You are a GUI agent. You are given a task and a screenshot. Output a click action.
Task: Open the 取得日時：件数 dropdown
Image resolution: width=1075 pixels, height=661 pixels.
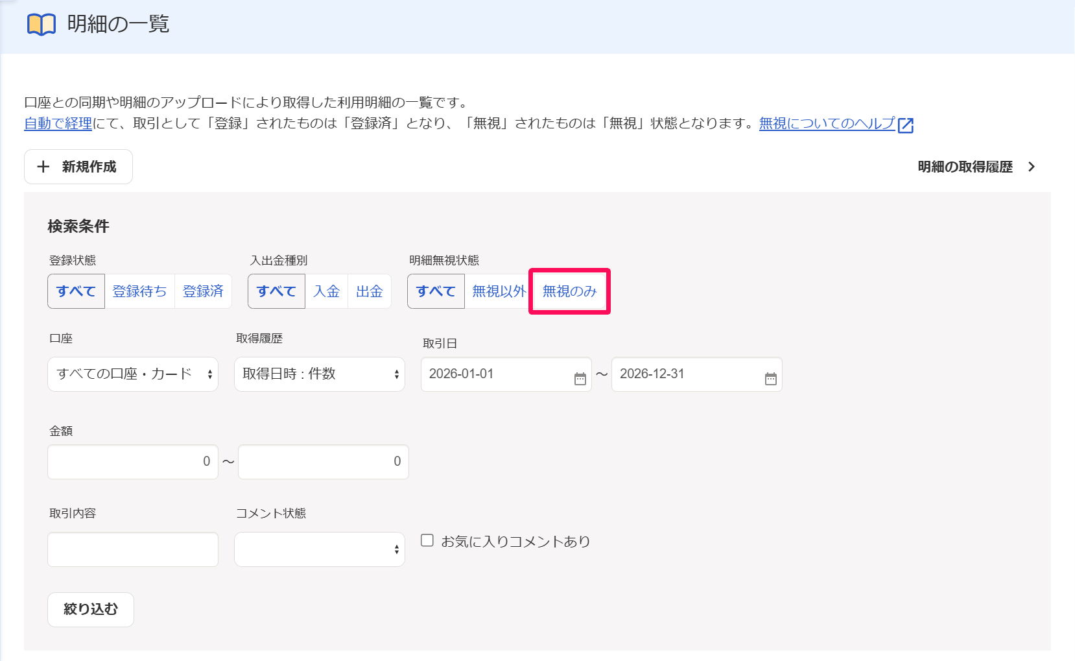pos(320,374)
